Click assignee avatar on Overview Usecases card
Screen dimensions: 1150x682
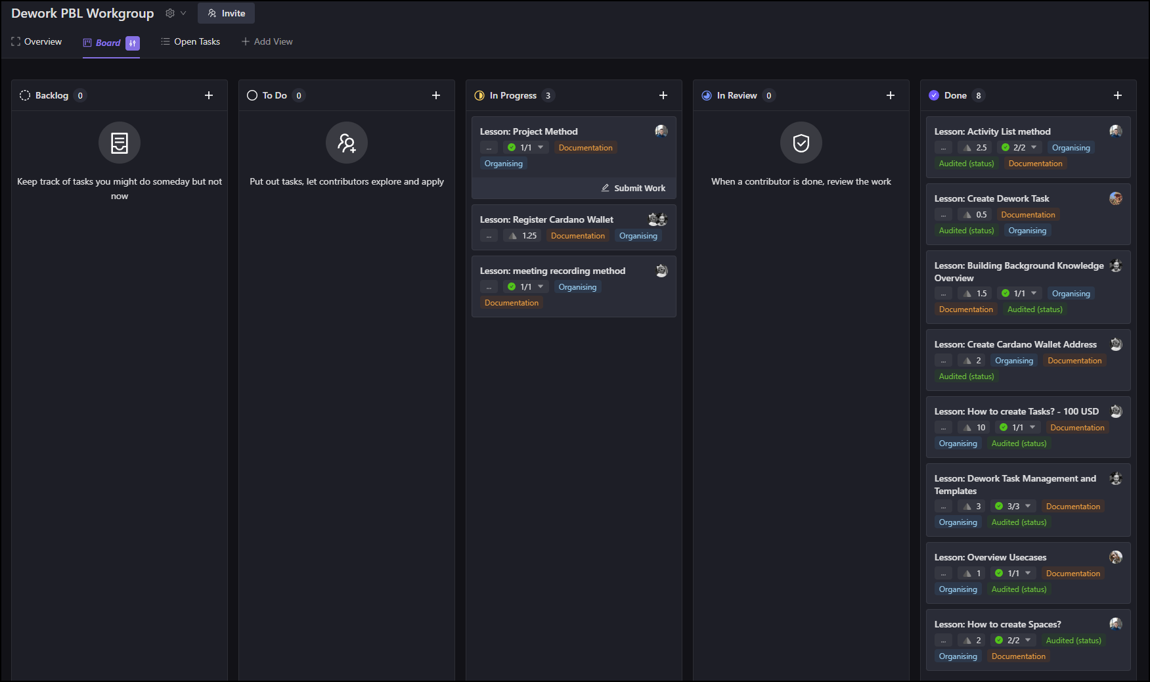[1116, 557]
